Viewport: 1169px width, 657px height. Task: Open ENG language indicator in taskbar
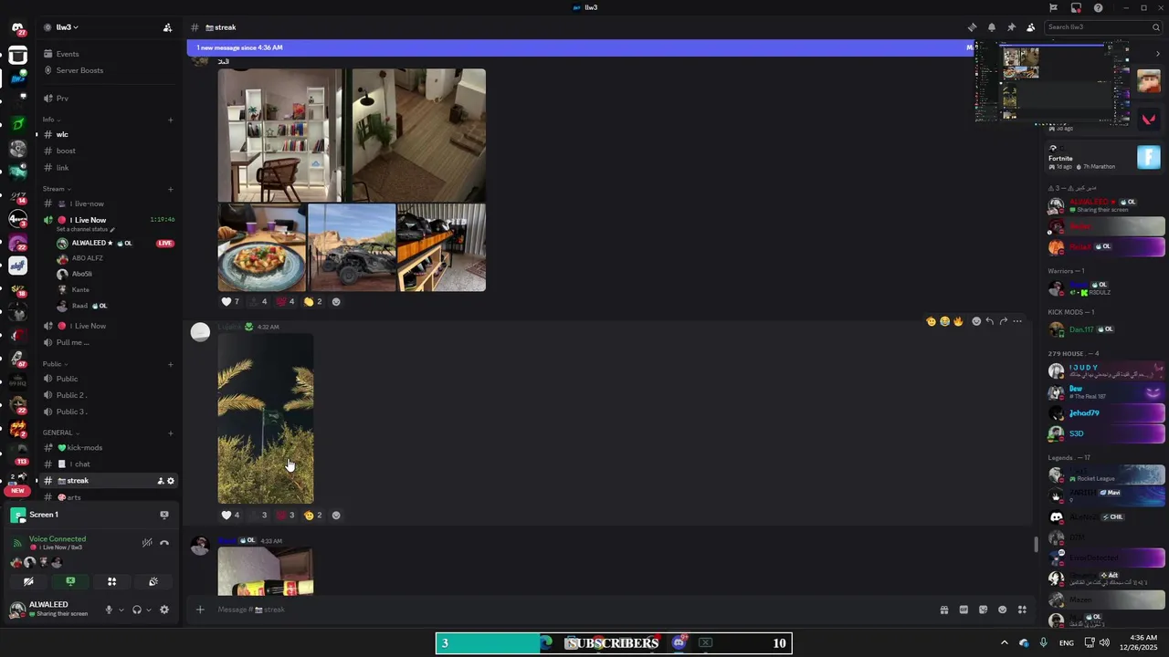point(1067,643)
